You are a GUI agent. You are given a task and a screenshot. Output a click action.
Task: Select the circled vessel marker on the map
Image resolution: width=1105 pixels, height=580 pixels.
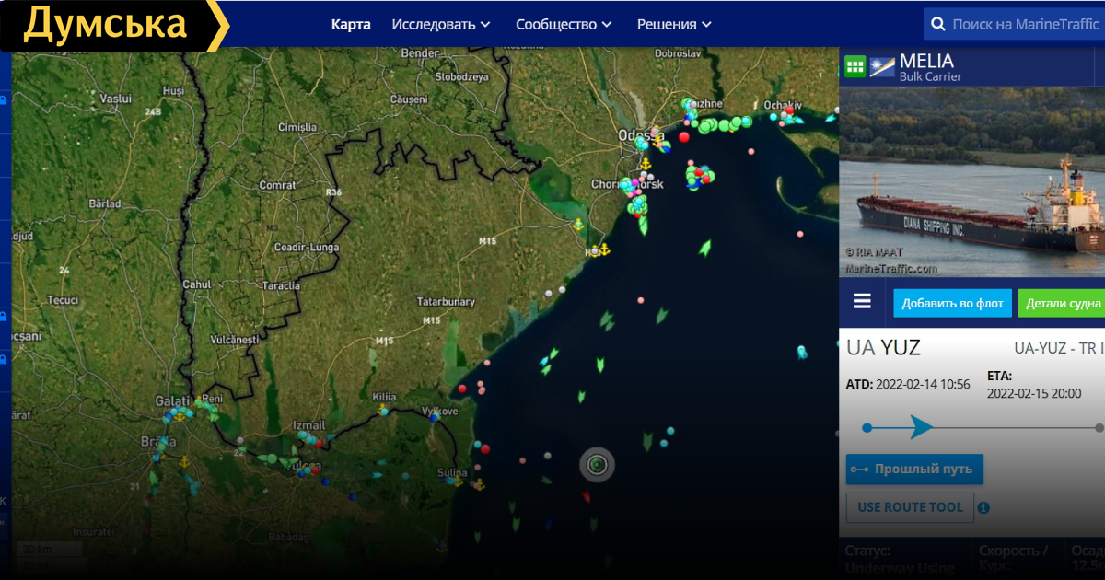[x=597, y=464]
